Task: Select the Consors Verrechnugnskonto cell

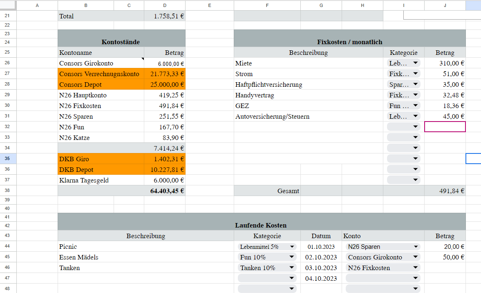Action: (101, 74)
